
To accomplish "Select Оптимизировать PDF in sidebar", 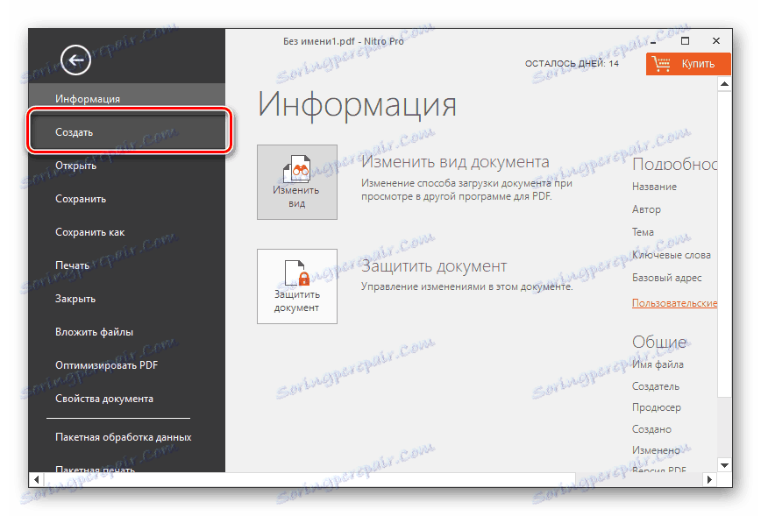I will 126,365.
